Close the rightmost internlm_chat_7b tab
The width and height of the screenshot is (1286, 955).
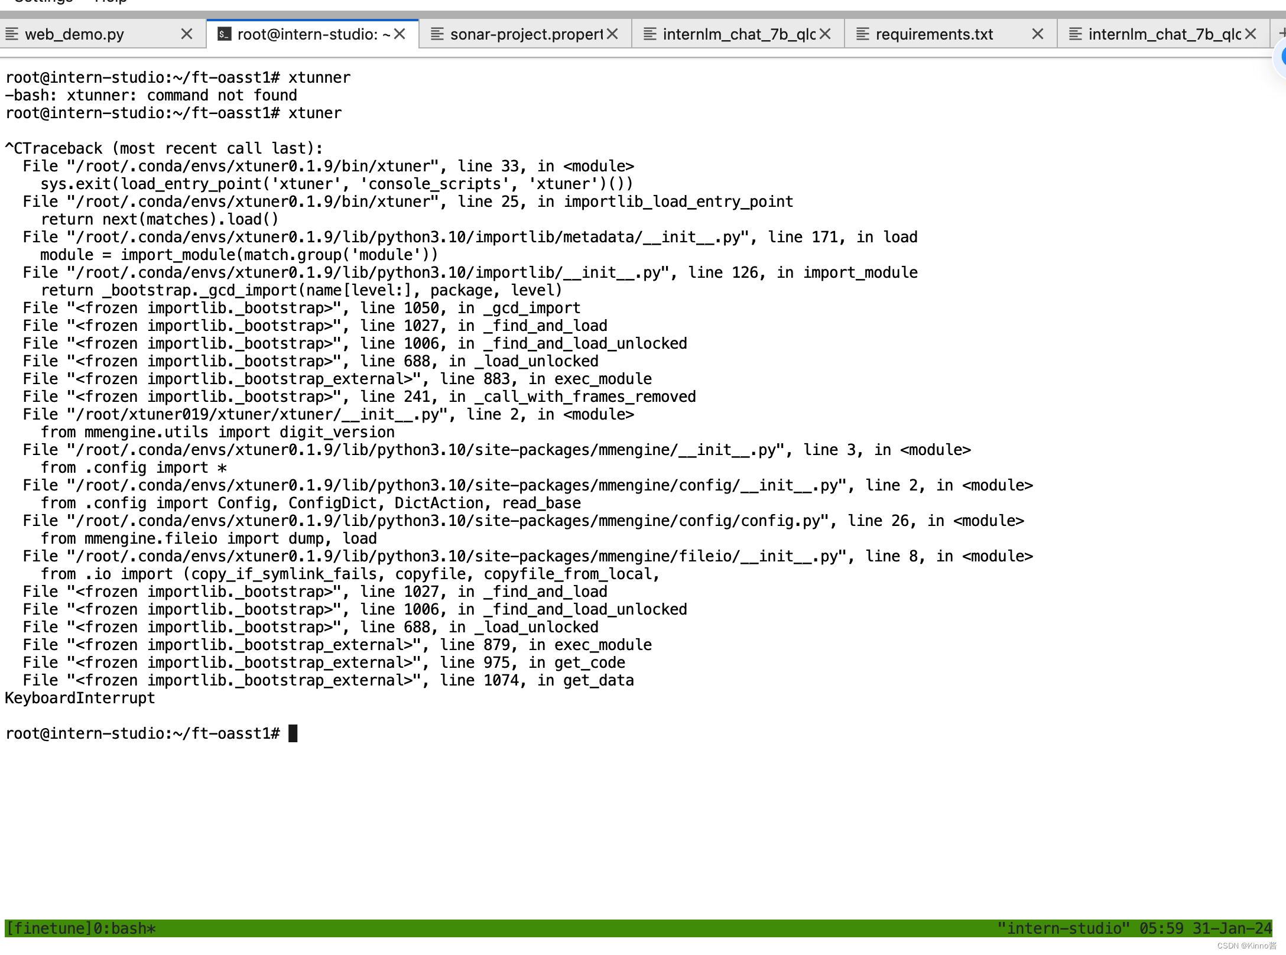[x=1251, y=34]
